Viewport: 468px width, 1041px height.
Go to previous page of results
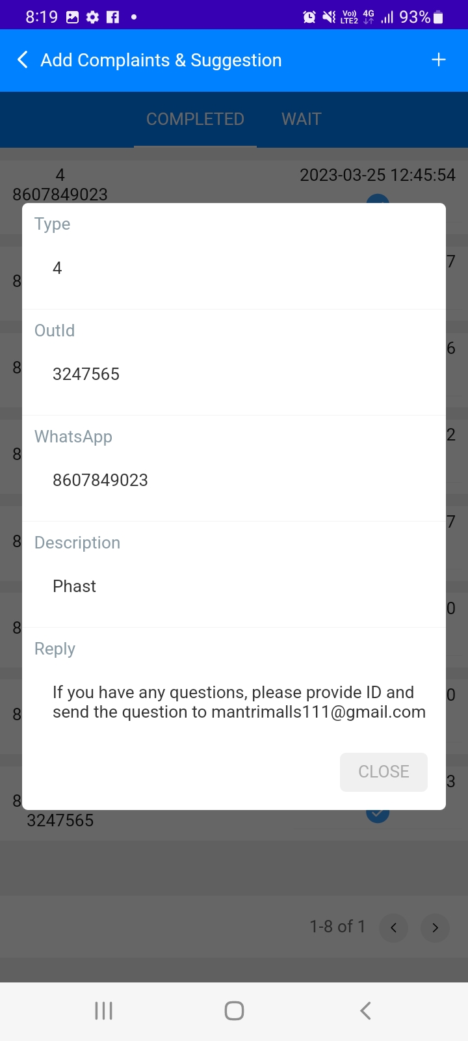coord(393,928)
